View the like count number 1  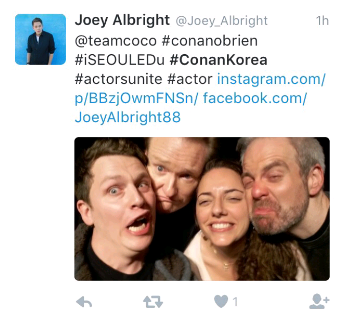pyautogui.click(x=235, y=302)
